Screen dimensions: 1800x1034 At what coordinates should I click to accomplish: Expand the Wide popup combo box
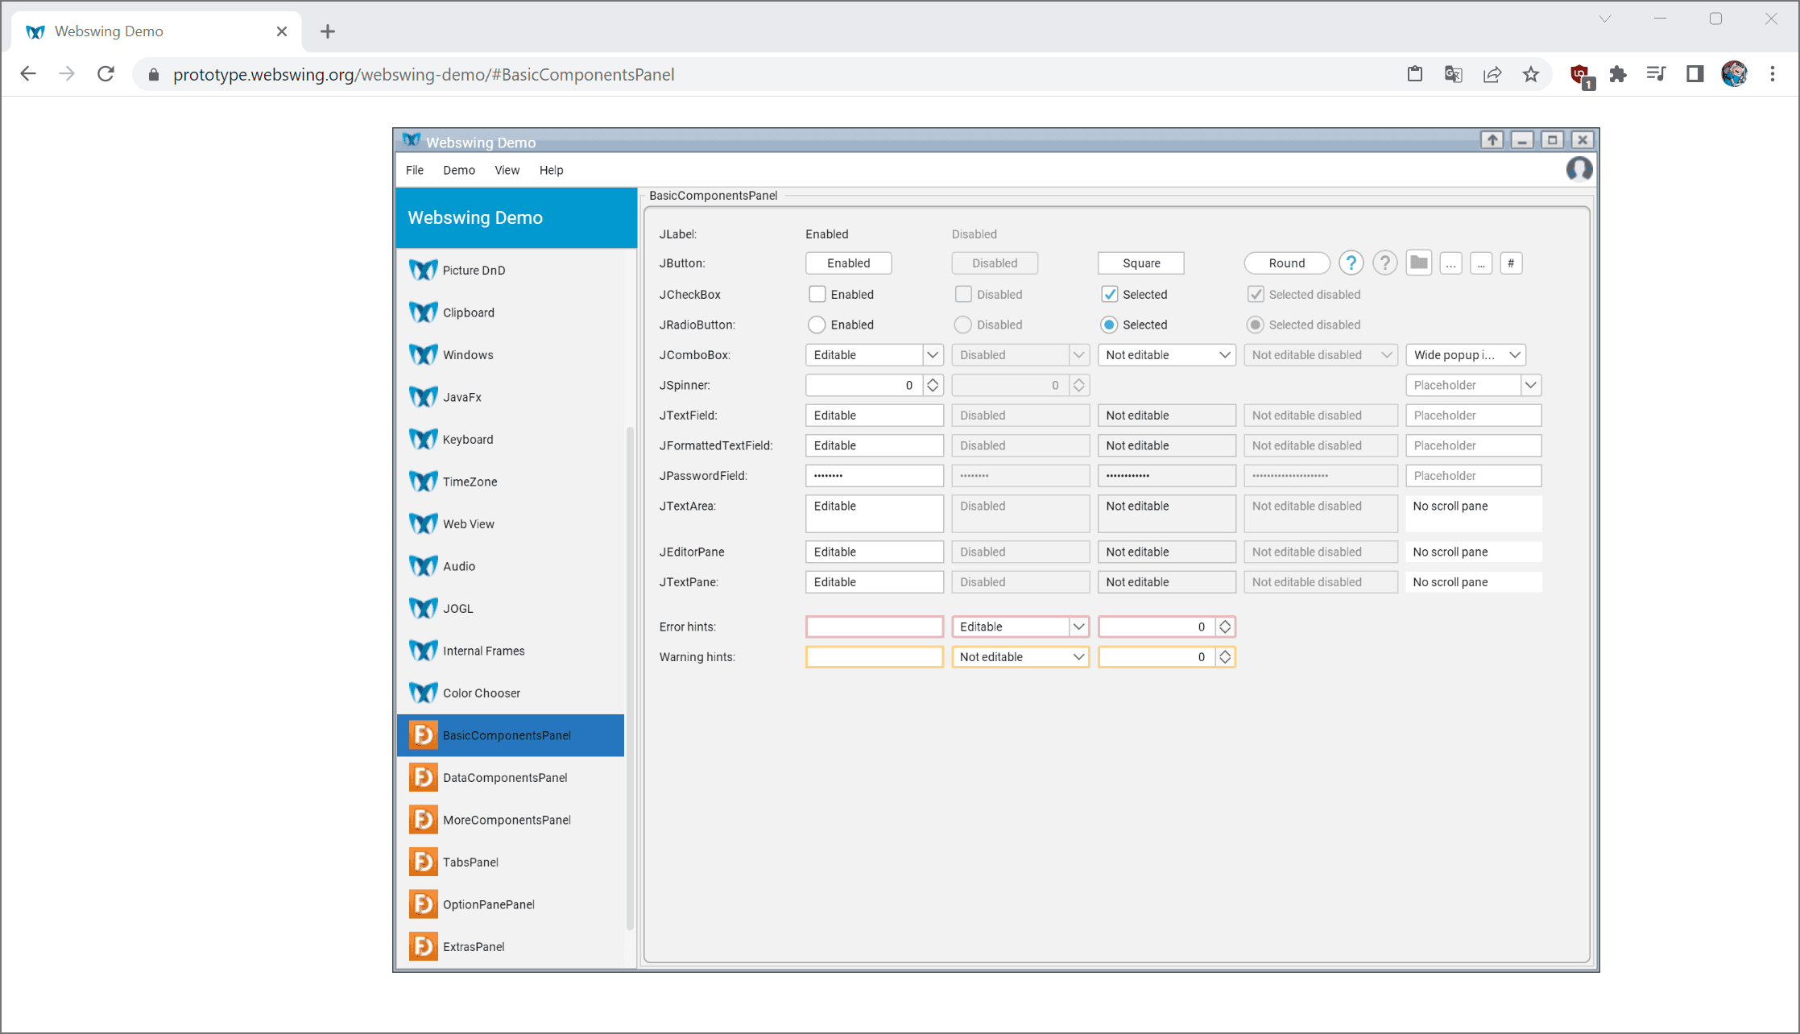pos(1514,354)
